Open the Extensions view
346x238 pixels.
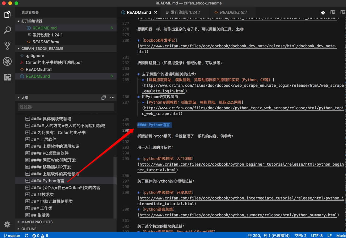(7, 77)
